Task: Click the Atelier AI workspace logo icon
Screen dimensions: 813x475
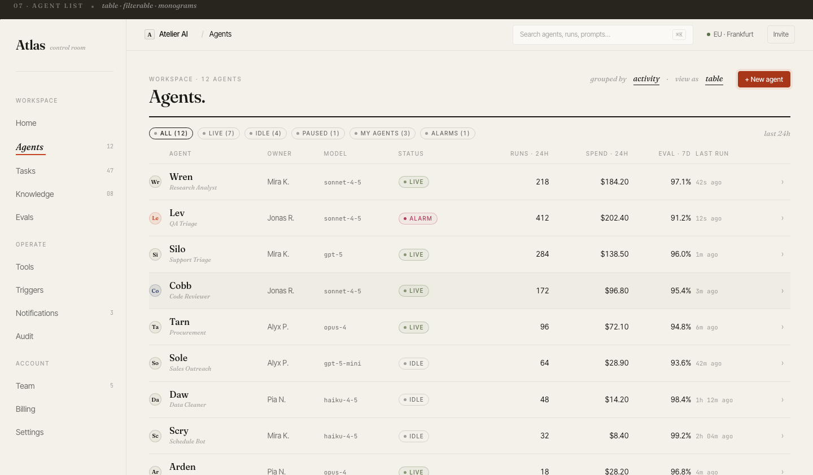Action: pos(150,34)
